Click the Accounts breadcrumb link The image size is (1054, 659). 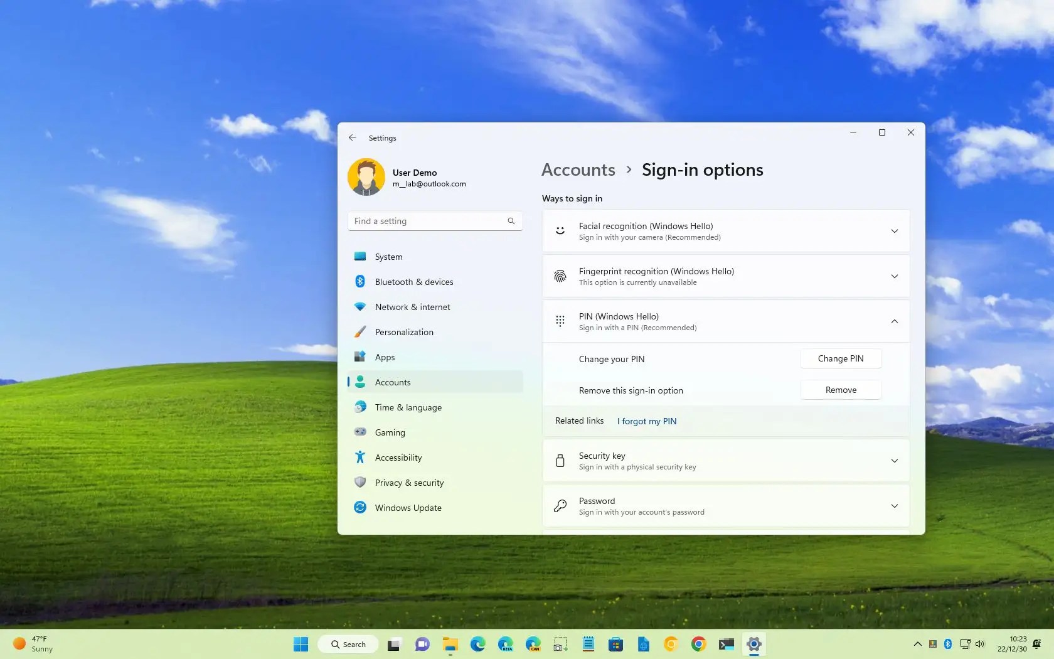pos(577,169)
